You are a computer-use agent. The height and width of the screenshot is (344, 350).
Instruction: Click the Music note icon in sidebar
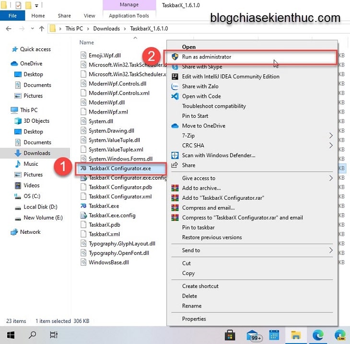(18, 164)
